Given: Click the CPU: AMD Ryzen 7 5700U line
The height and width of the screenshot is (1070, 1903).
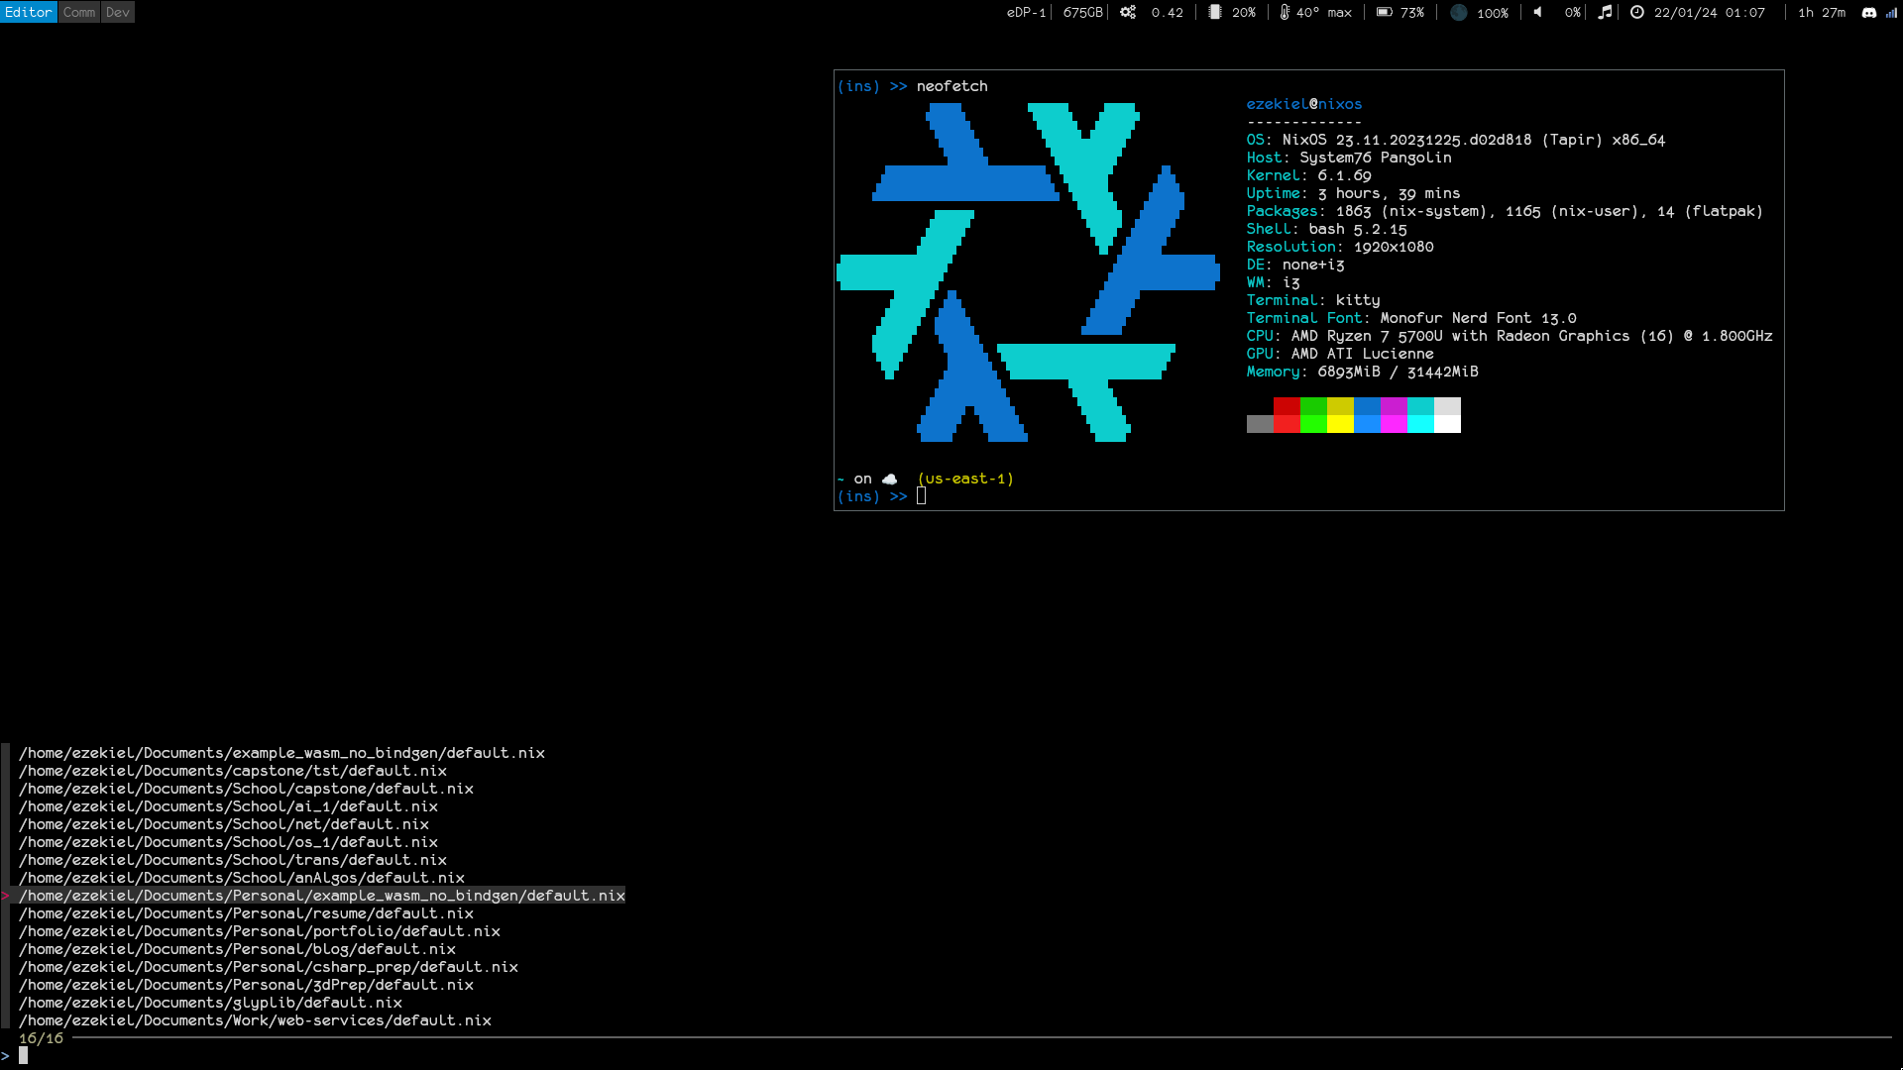Looking at the screenshot, I should coord(1510,336).
